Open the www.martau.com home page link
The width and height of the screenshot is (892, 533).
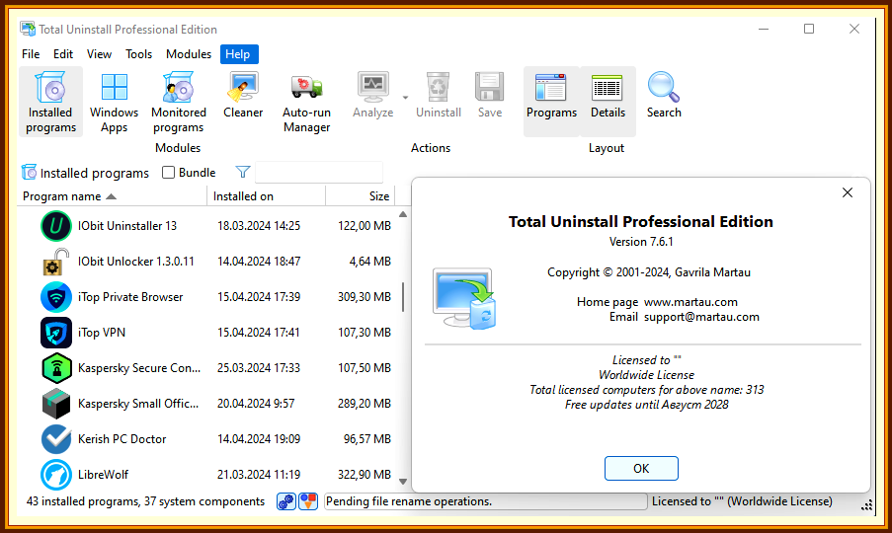[x=690, y=302]
